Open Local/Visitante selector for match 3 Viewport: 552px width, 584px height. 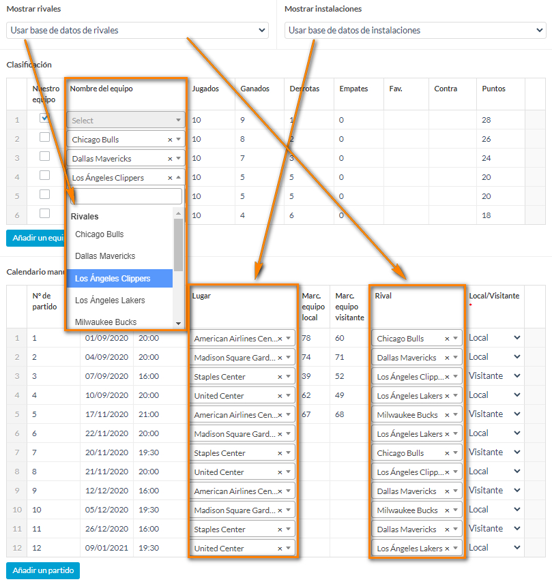click(495, 375)
